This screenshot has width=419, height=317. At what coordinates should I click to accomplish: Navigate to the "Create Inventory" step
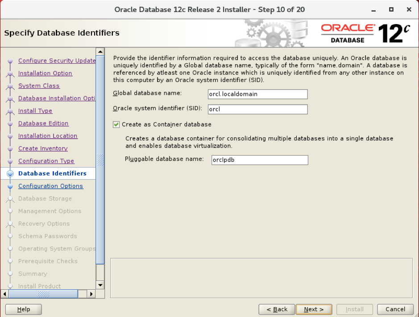pos(42,148)
